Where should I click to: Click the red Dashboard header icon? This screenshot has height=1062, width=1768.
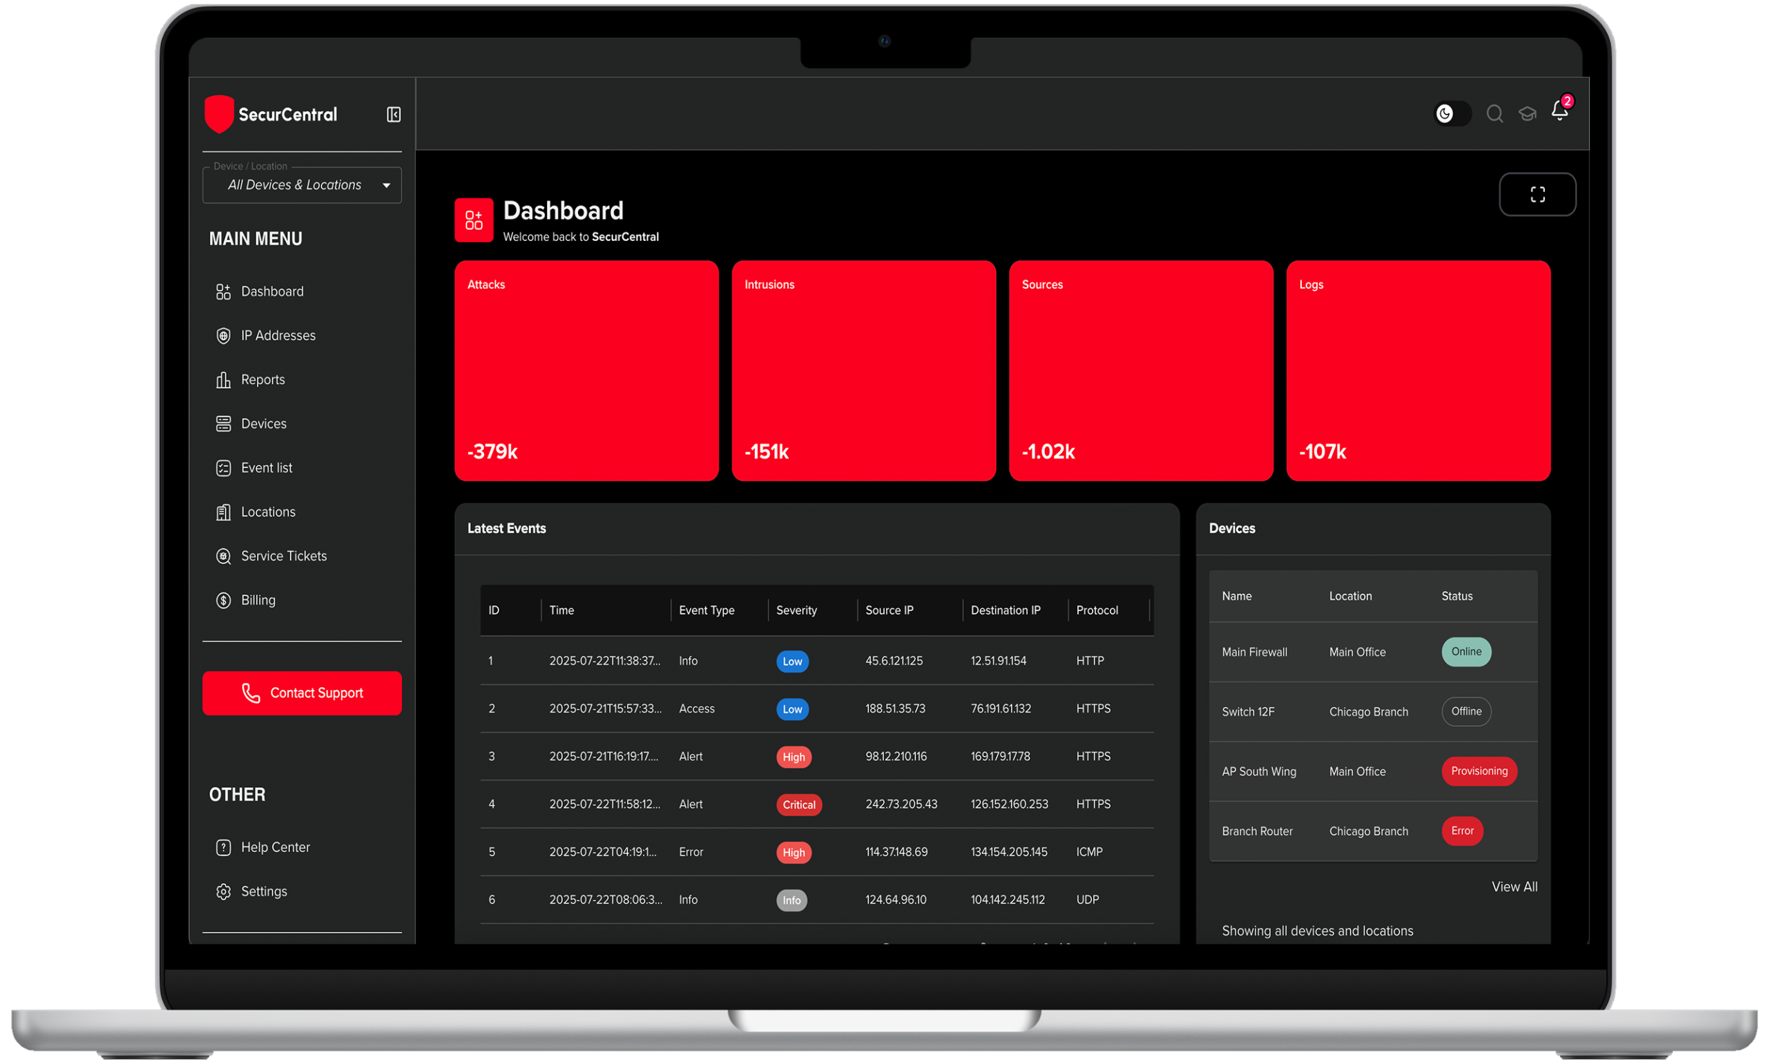474,220
